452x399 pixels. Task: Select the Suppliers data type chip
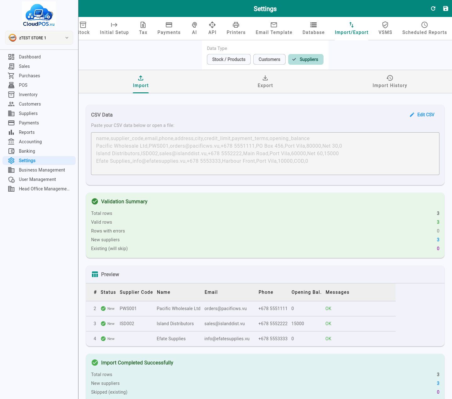click(306, 59)
